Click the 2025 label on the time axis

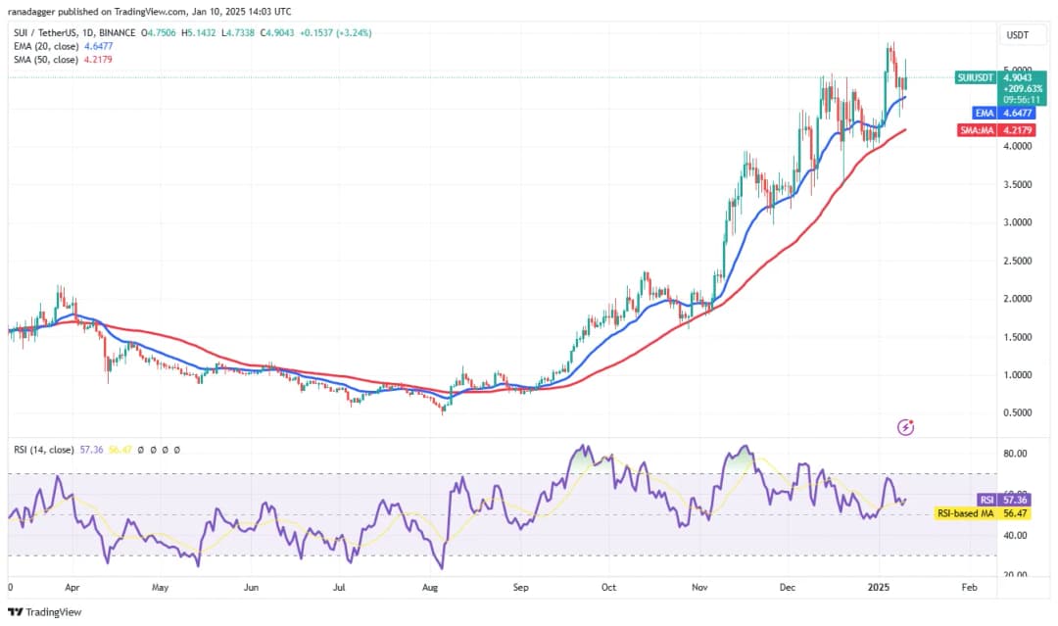click(x=880, y=588)
